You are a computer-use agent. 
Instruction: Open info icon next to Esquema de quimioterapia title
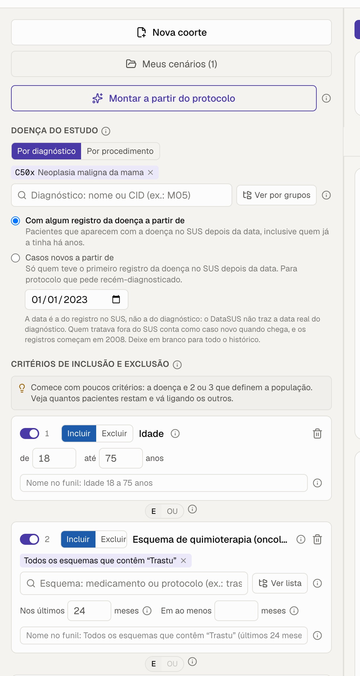301,539
